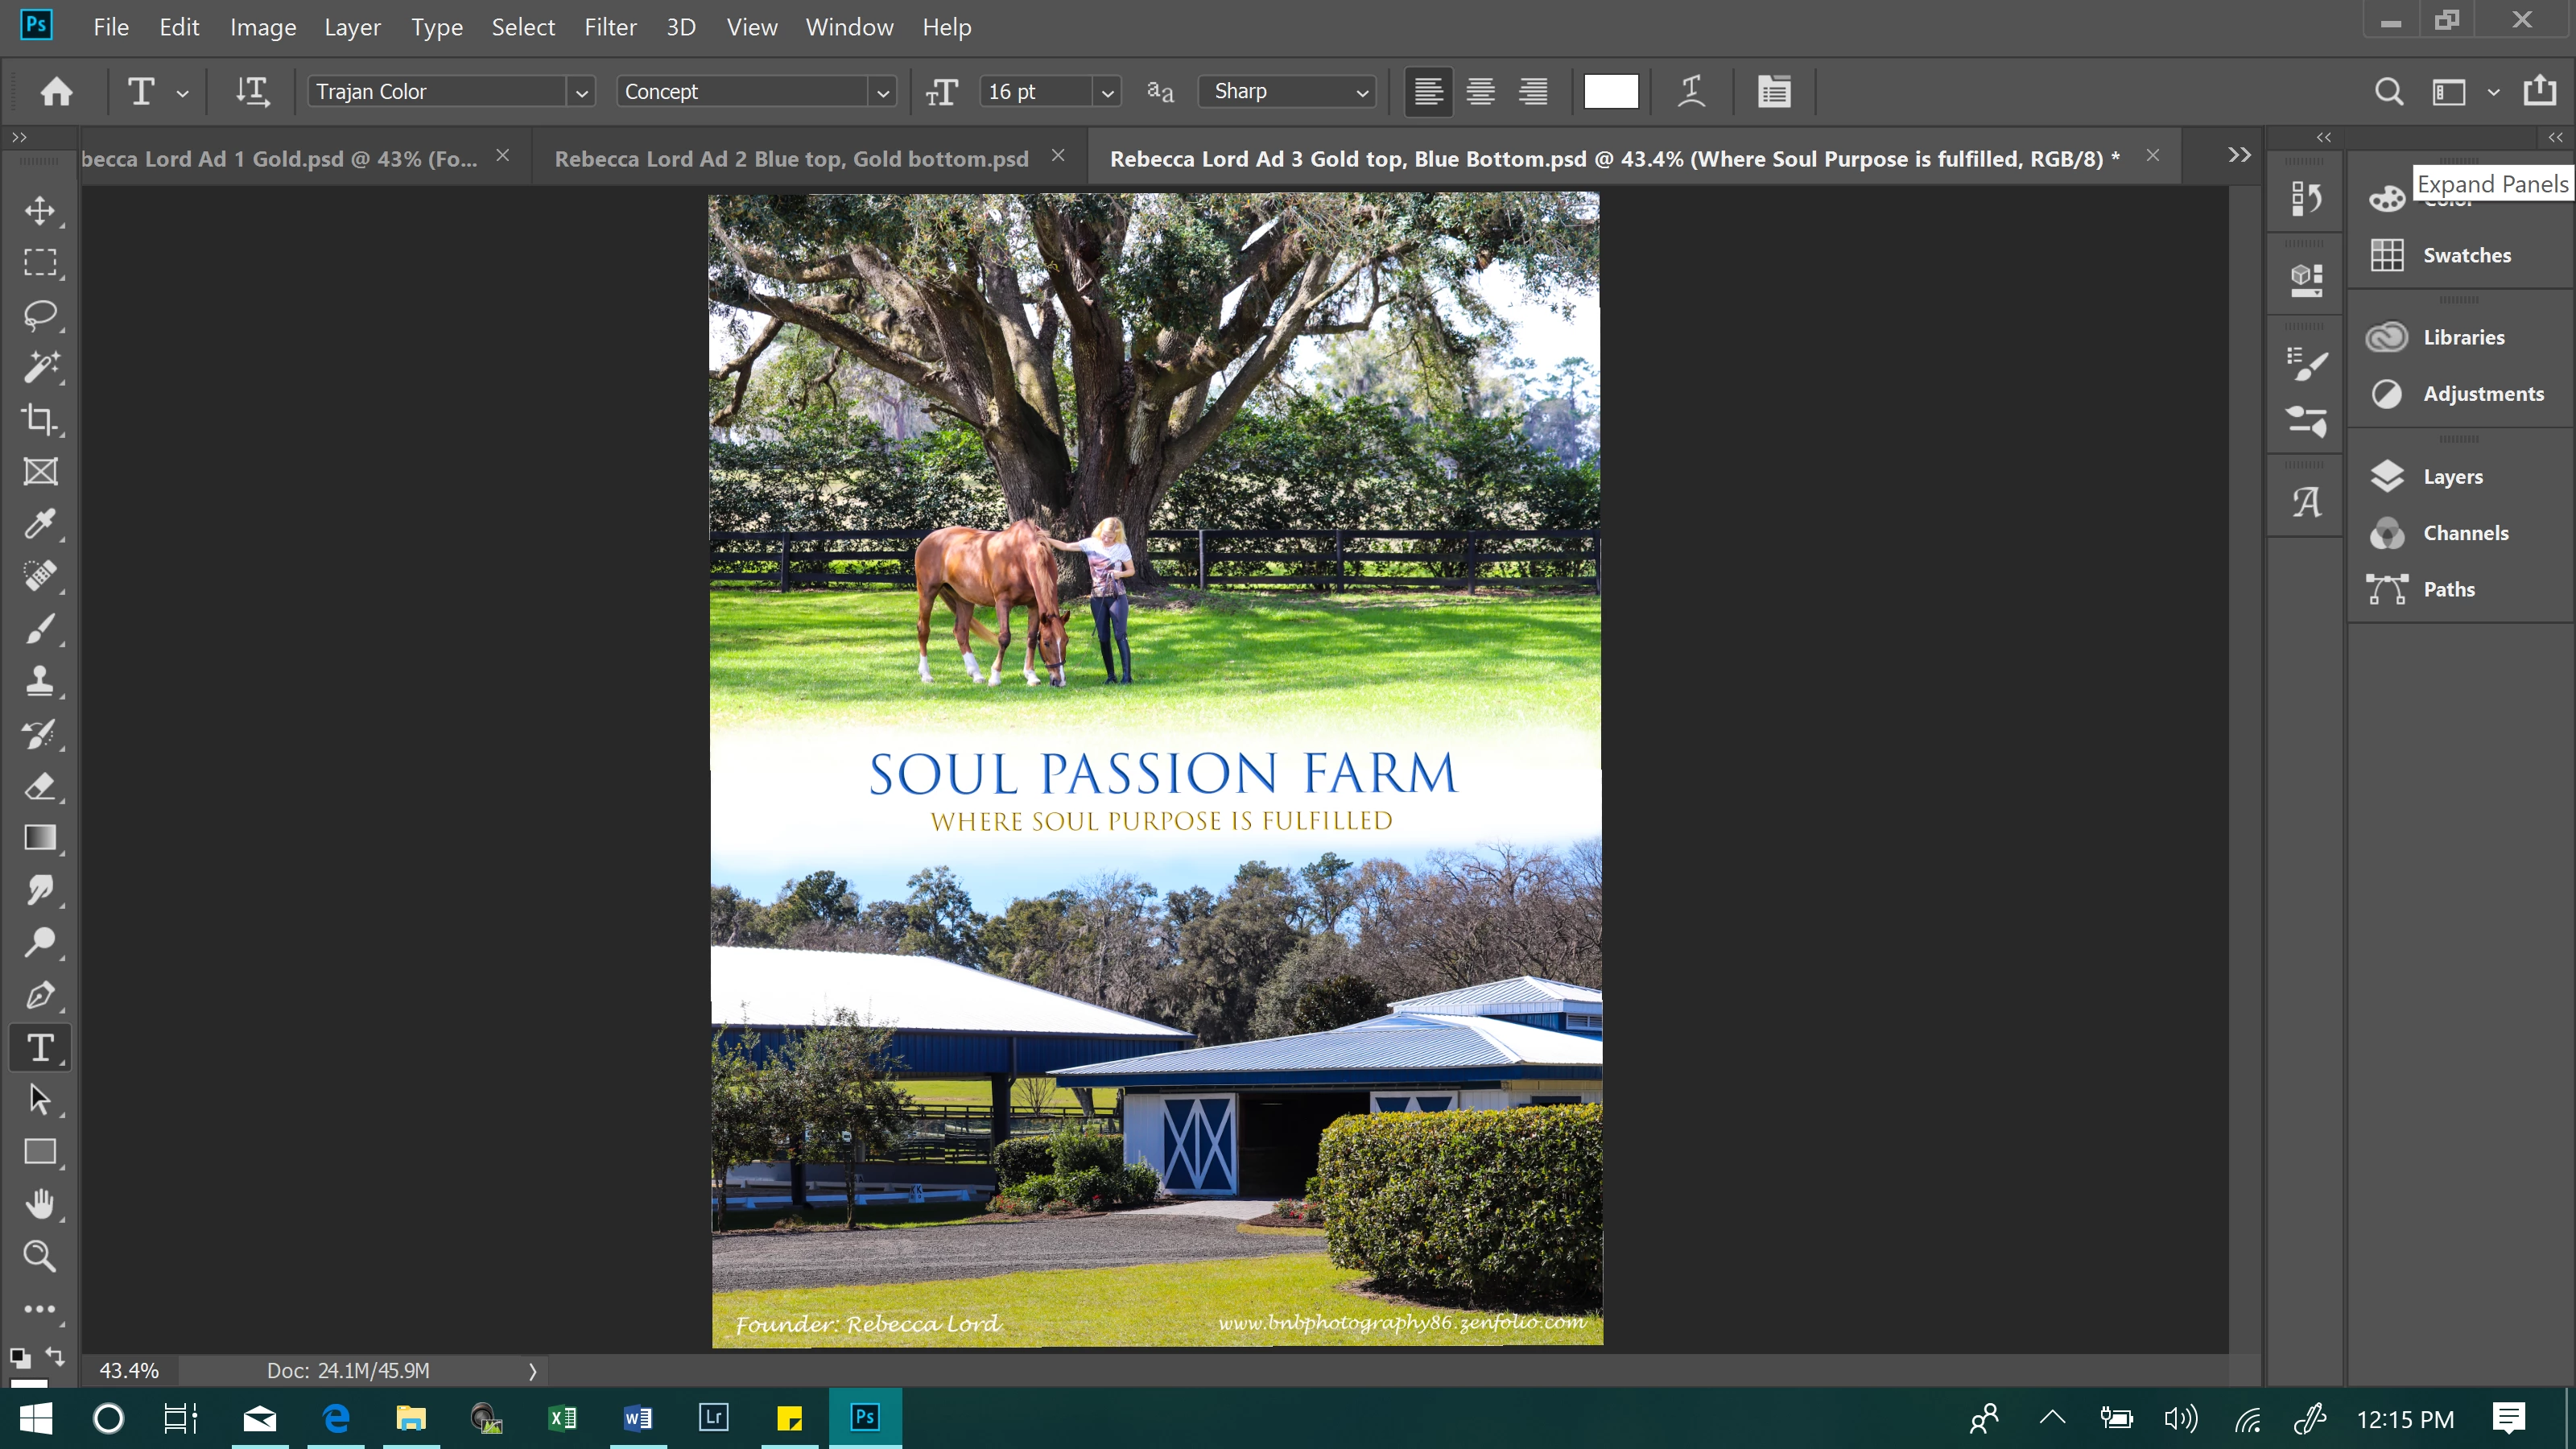
Task: Select the Lasso tool
Action: (x=40, y=315)
